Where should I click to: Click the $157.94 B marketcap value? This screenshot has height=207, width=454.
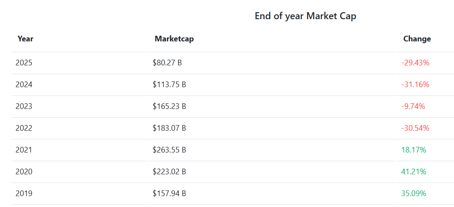pyautogui.click(x=169, y=193)
